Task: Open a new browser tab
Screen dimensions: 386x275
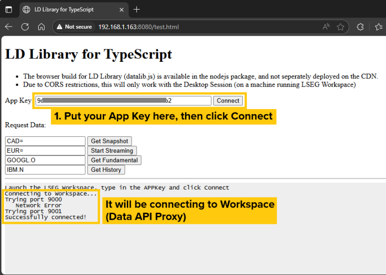Action: point(136,10)
